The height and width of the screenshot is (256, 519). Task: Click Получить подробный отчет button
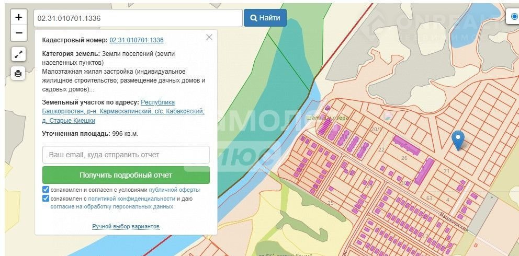(126, 175)
